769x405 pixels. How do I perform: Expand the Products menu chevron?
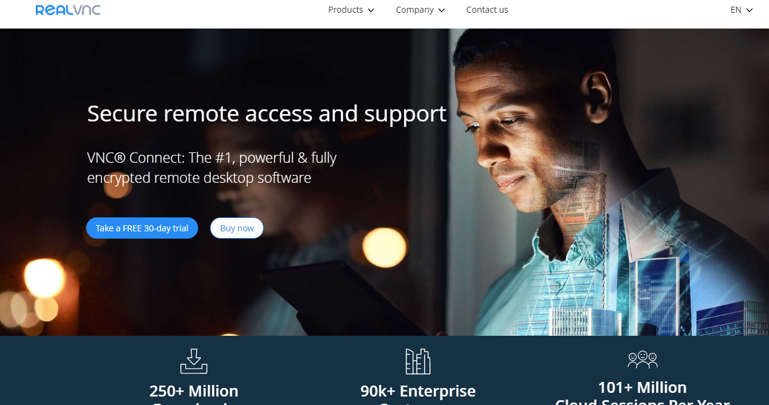click(371, 10)
